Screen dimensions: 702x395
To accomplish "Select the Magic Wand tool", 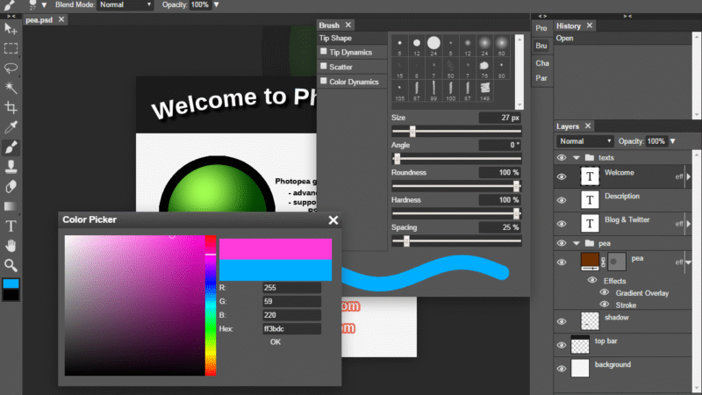I will coord(11,88).
